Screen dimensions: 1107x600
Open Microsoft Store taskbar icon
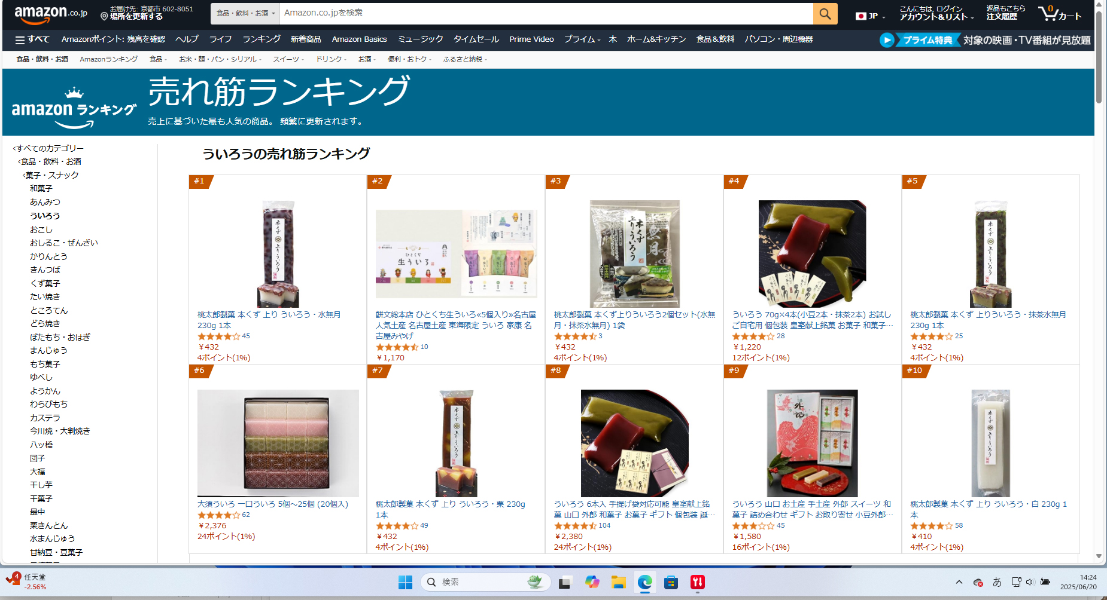(x=671, y=582)
